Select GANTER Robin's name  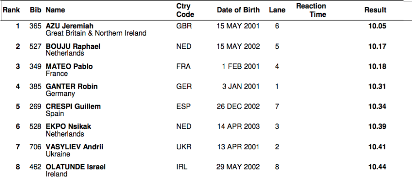pos(71,87)
